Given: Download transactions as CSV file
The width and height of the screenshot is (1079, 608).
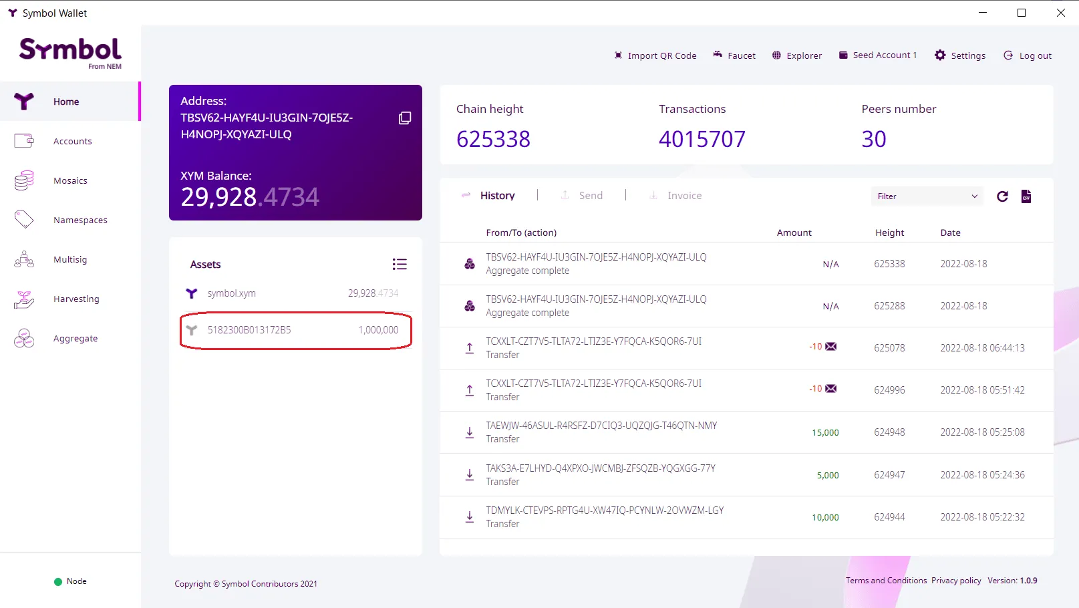Looking at the screenshot, I should click(x=1026, y=196).
